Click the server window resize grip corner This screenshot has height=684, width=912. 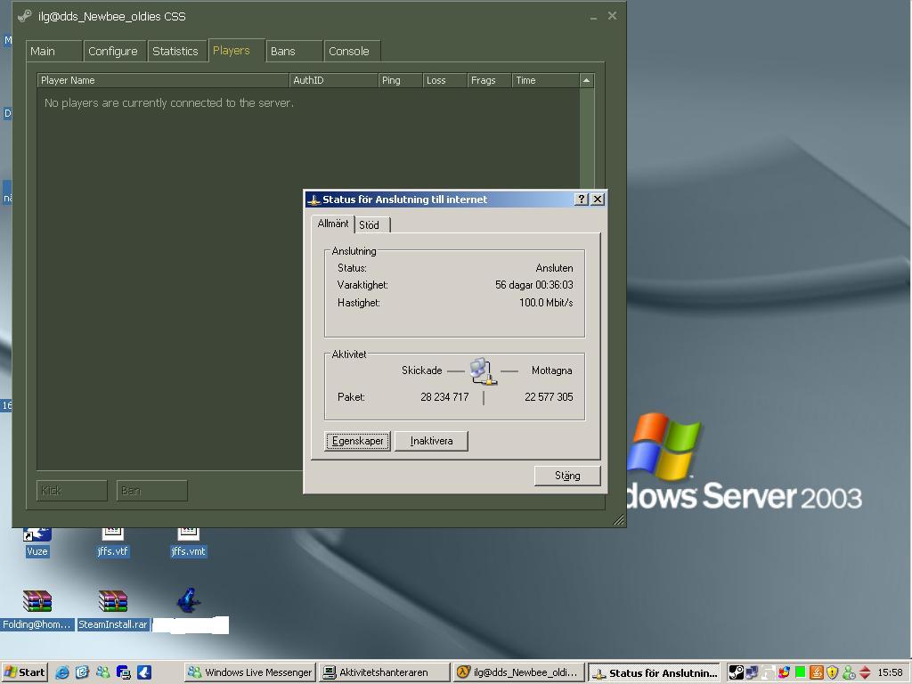(619, 520)
